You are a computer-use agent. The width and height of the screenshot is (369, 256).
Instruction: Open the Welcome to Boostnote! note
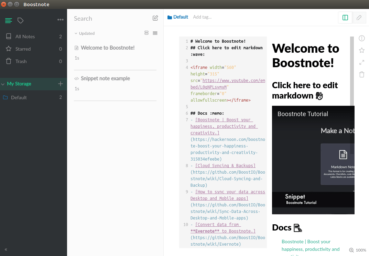coord(115,55)
